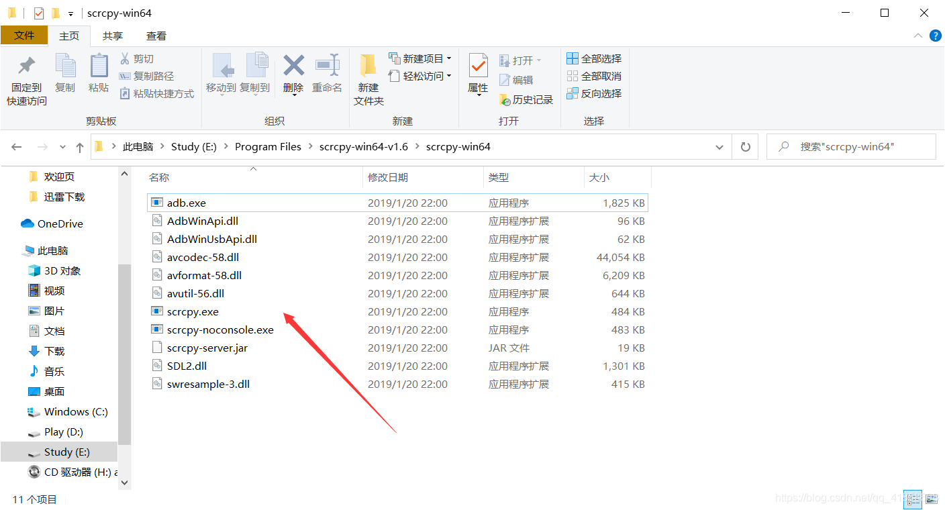This screenshot has height=510, width=945.
Task: Select the SDL2.dll file
Action: [397, 366]
